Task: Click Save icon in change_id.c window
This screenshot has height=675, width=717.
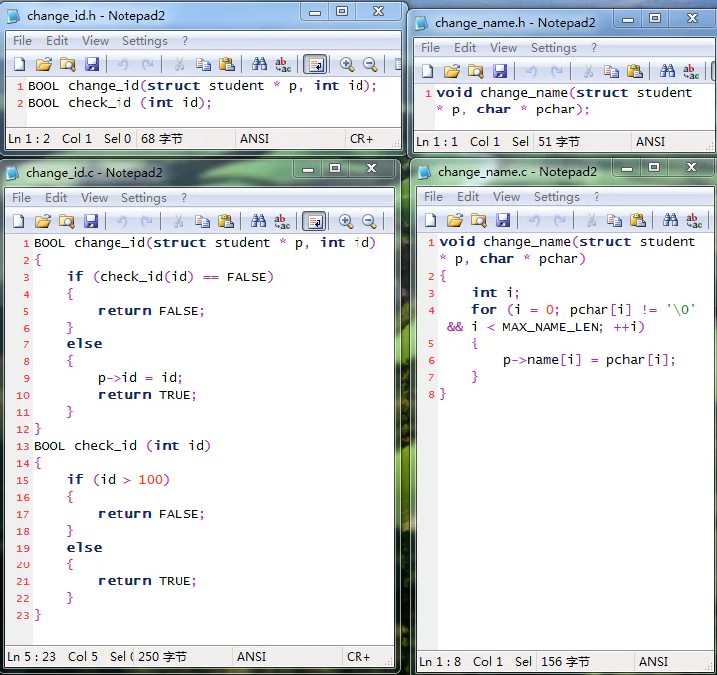Action: click(x=91, y=221)
